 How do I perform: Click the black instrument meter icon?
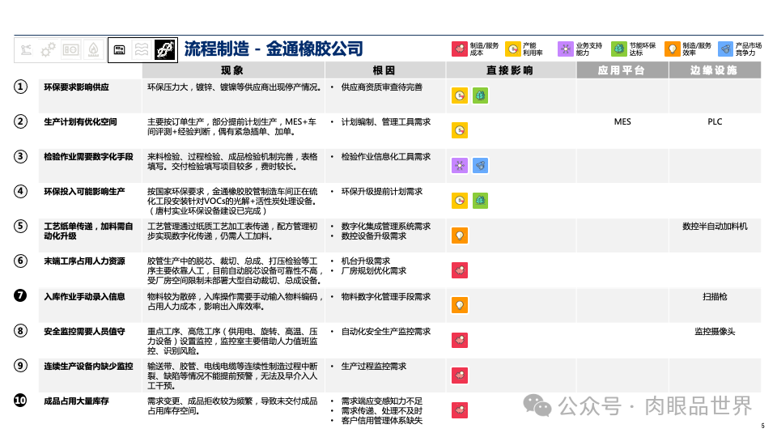coord(120,49)
